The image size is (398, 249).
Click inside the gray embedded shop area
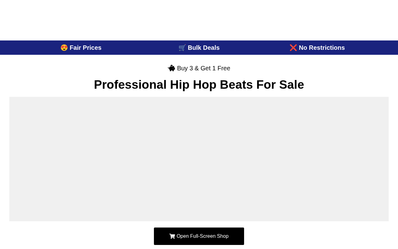pyautogui.click(x=199, y=159)
